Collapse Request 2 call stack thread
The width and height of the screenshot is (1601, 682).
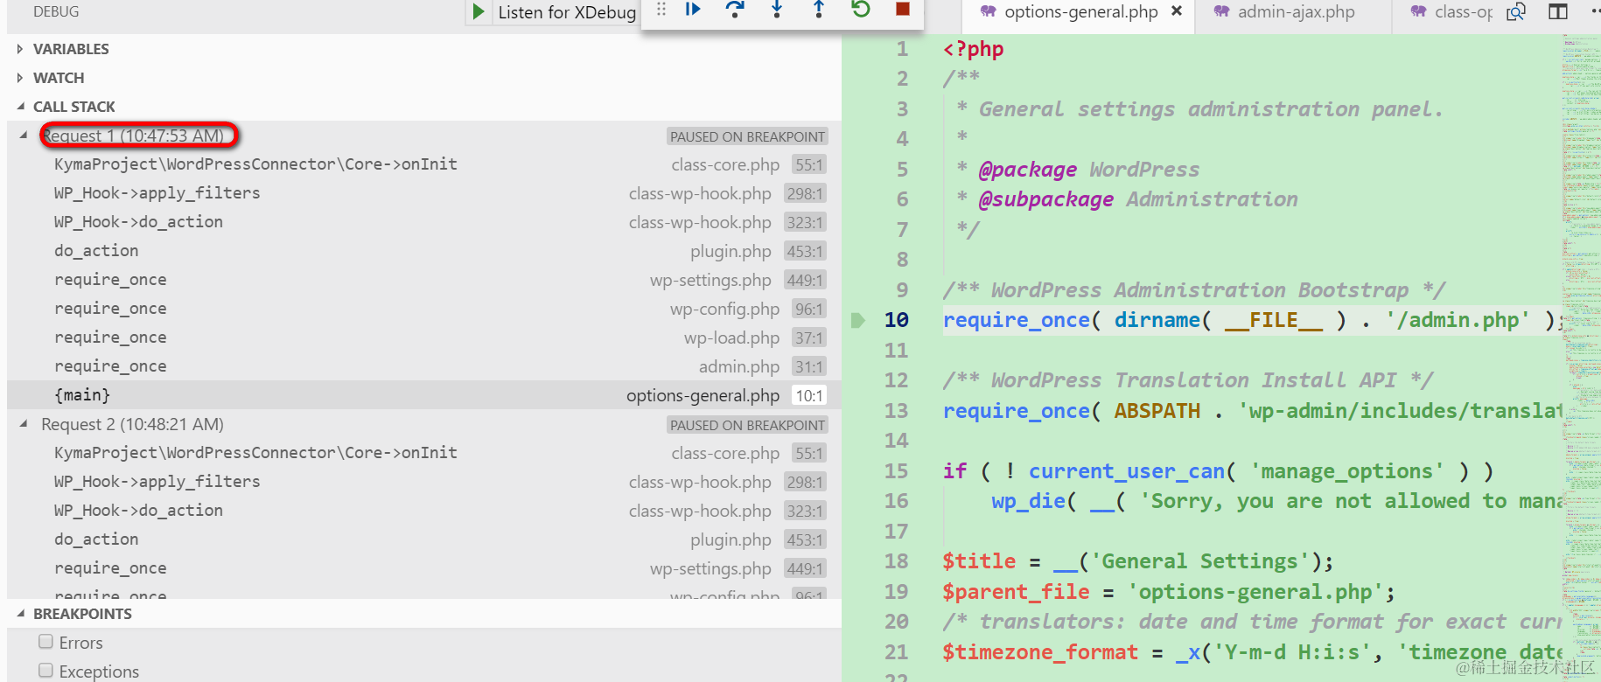pos(24,424)
